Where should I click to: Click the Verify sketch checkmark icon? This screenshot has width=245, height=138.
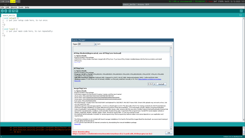coord(2,11)
